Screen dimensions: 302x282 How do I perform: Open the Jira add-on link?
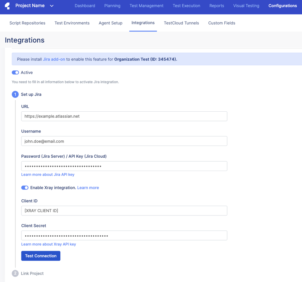pos(54,59)
